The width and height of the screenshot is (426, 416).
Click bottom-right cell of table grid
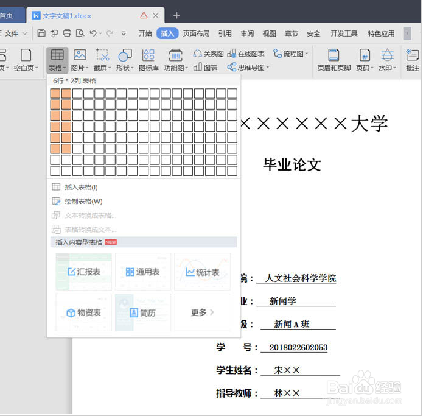tap(232, 171)
